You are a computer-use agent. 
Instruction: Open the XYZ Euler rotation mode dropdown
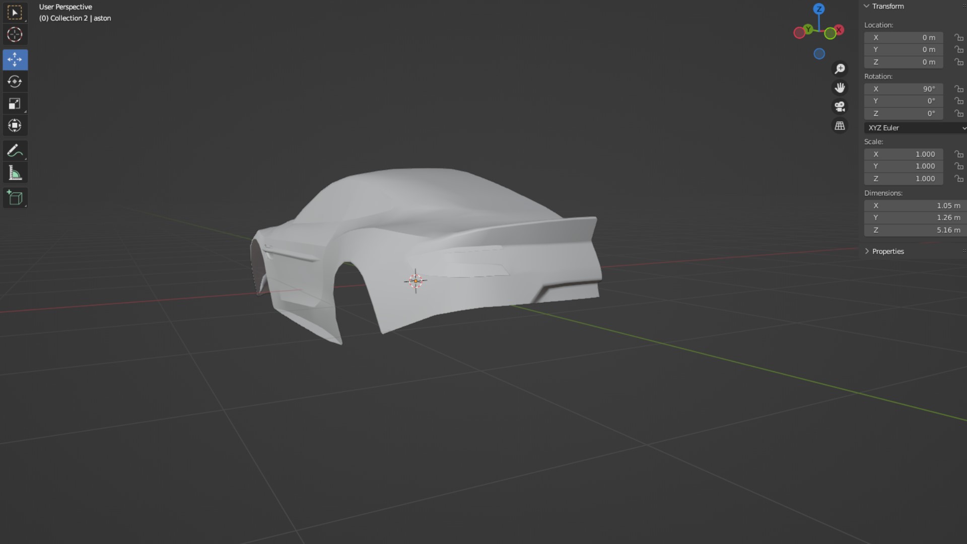(915, 128)
